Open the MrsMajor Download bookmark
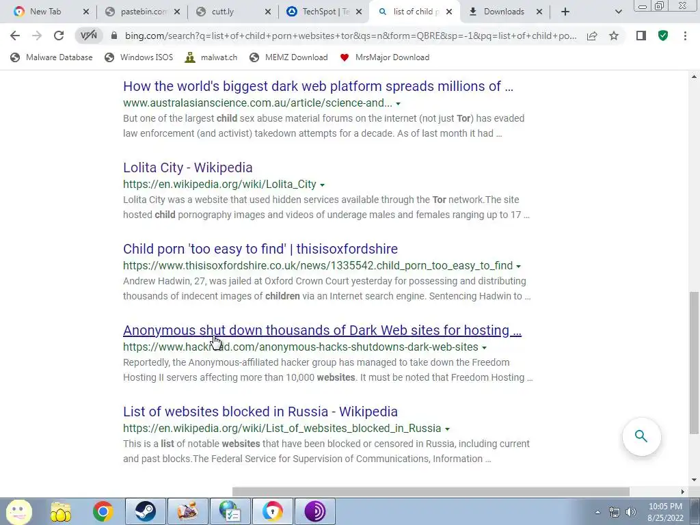700x525 pixels. click(x=384, y=57)
